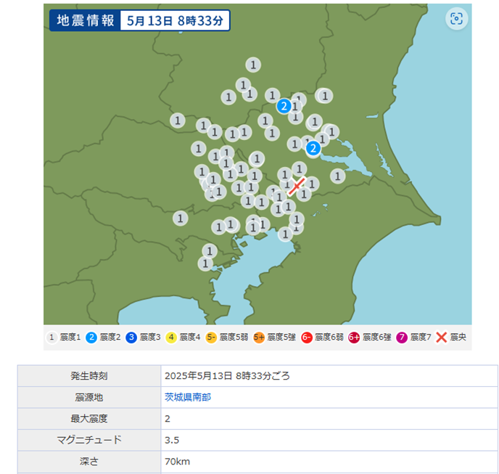The height and width of the screenshot is (474, 499).
Task: Select the topmost intensity 1 marker on map
Action: (x=252, y=65)
